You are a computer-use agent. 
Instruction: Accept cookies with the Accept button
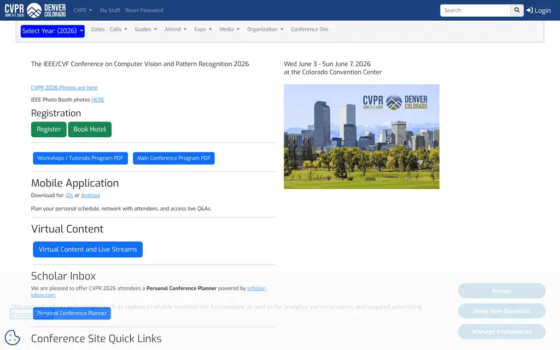(501, 291)
